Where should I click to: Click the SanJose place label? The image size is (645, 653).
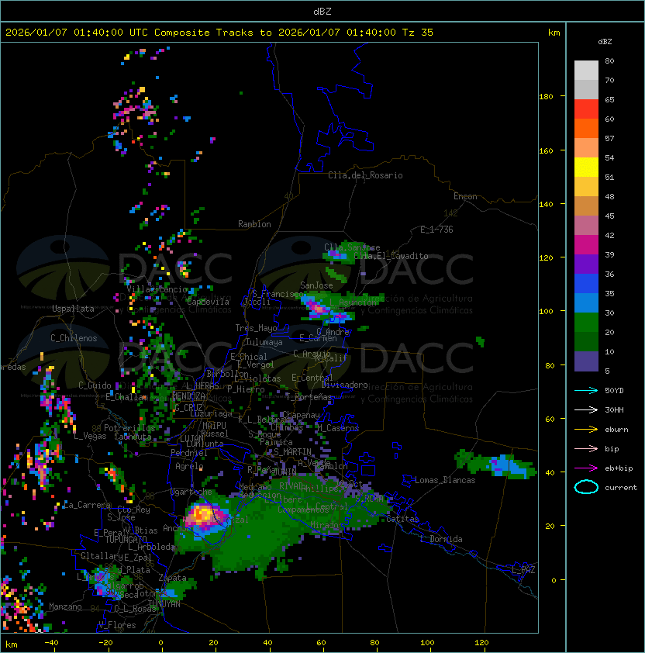point(316,285)
